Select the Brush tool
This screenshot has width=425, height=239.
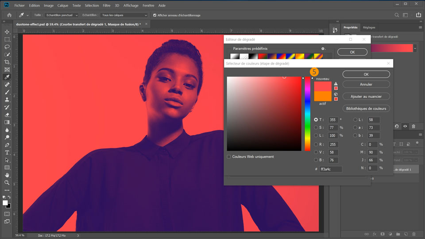(x=7, y=92)
